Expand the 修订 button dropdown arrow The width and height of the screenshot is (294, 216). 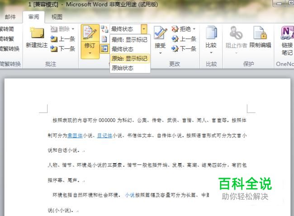point(90,53)
